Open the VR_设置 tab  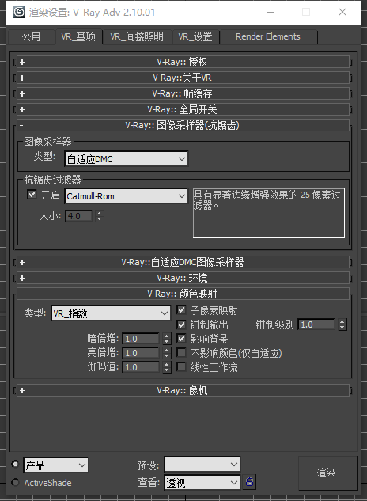(x=195, y=36)
